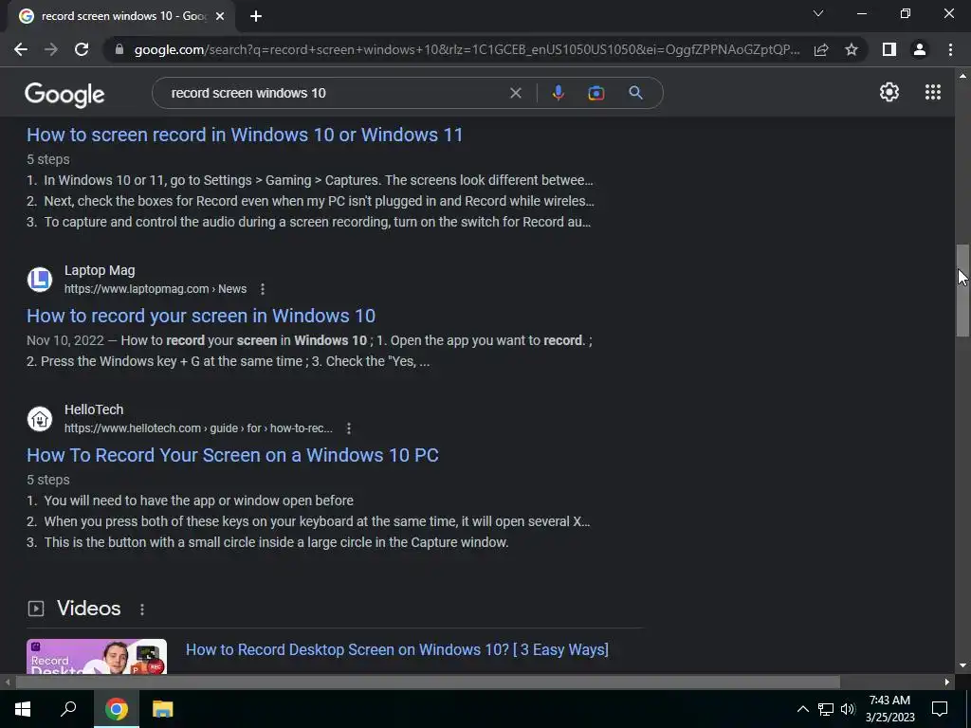Viewport: 971px width, 728px height.
Task: Open more options for HelloTech result
Action: [349, 428]
